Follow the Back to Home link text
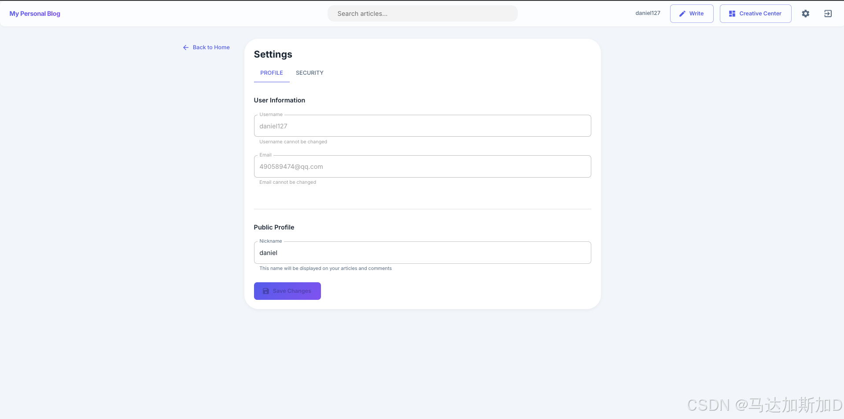The width and height of the screenshot is (844, 419). pyautogui.click(x=211, y=47)
